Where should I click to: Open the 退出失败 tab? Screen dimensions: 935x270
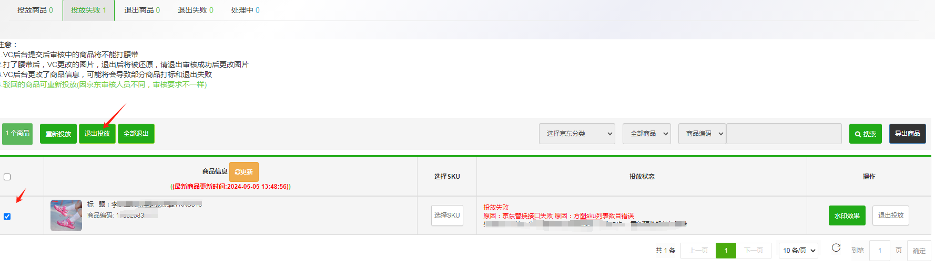[x=195, y=10]
